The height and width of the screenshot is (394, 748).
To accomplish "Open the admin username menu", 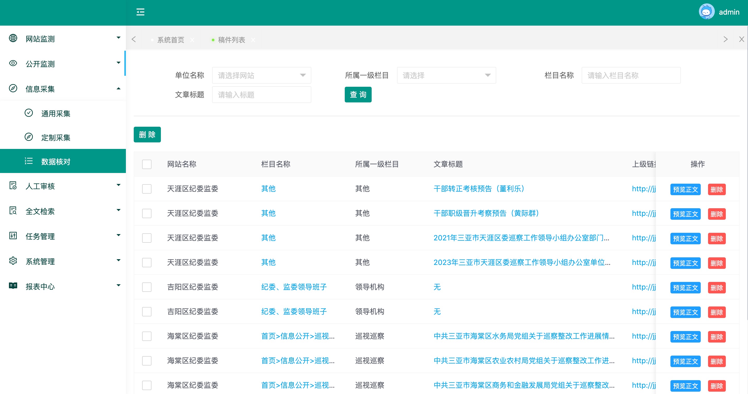I will click(729, 12).
